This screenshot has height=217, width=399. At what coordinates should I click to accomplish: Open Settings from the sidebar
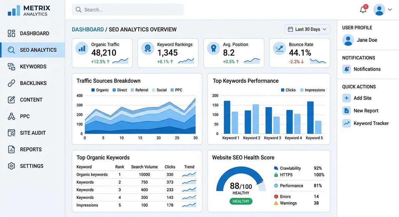coord(11,166)
